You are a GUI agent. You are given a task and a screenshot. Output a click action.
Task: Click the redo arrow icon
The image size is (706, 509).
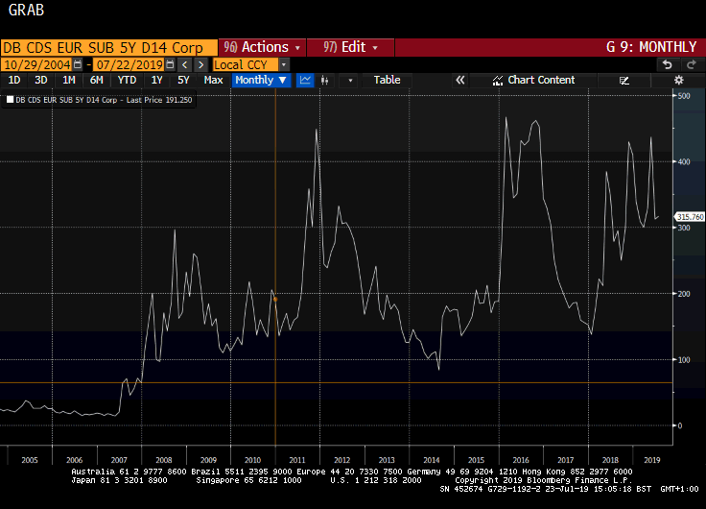691,64
